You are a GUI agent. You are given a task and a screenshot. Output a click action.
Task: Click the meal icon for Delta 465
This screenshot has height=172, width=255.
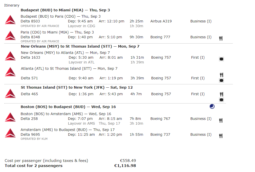[x=222, y=94]
